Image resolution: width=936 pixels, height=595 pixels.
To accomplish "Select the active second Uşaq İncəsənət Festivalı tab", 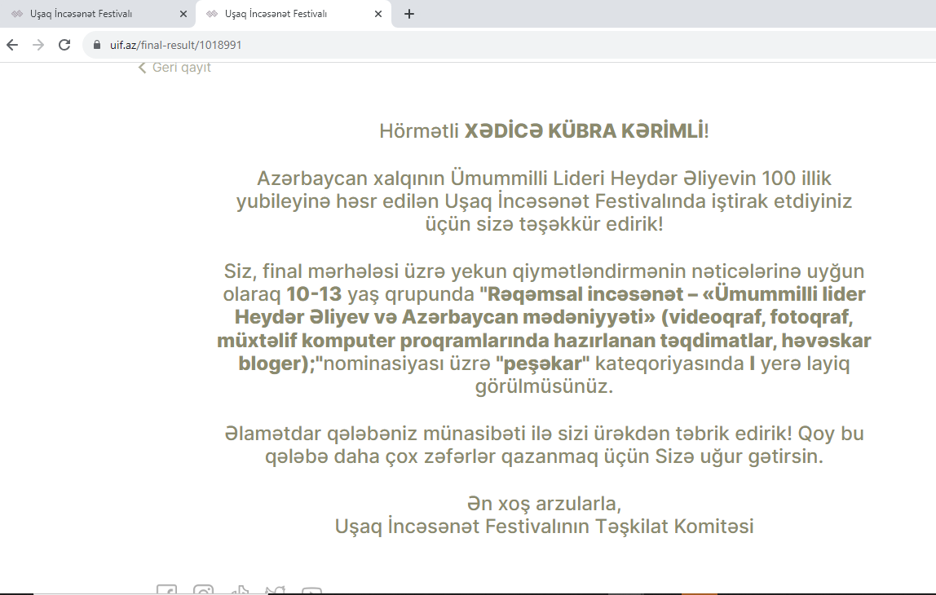I will (x=293, y=14).
